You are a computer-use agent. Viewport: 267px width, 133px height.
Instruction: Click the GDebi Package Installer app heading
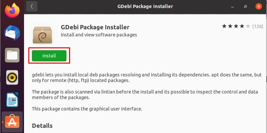pos(95,27)
